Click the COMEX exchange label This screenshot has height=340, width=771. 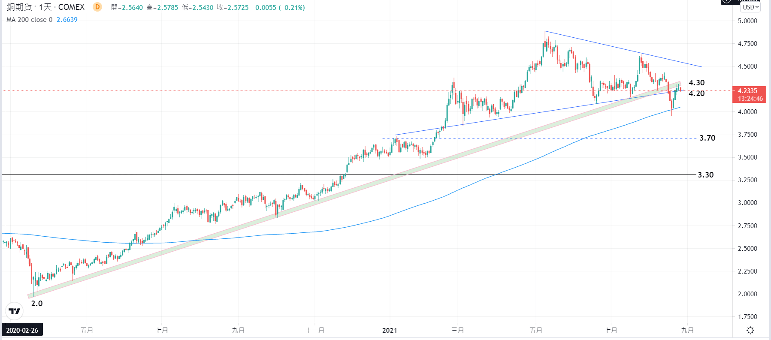point(71,7)
